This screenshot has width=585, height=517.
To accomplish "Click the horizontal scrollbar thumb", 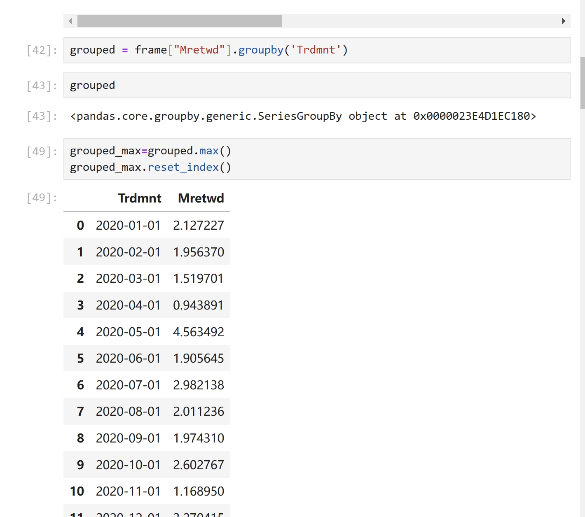I will (x=179, y=21).
